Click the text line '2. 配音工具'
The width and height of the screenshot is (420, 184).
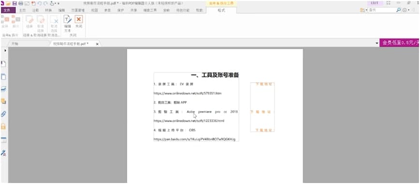(170, 102)
